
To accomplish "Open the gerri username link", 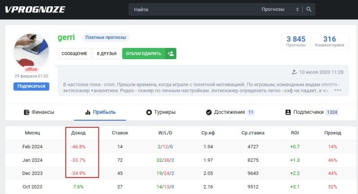I will point(66,38).
